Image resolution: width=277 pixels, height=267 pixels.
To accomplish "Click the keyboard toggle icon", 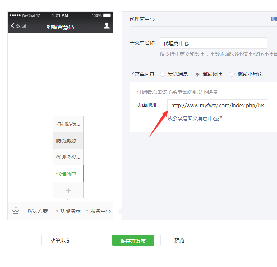I will coord(15,211).
